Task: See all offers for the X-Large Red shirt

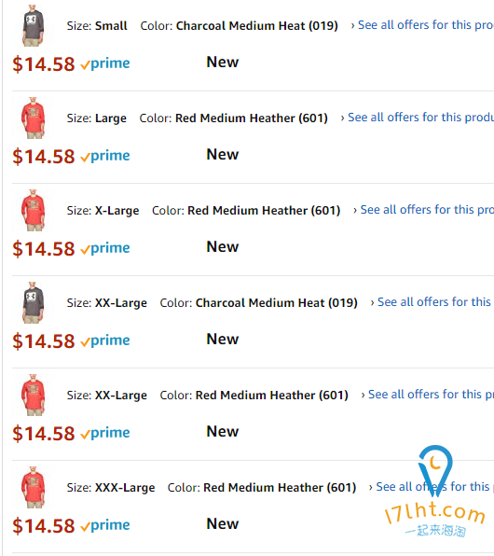Action: click(x=423, y=210)
